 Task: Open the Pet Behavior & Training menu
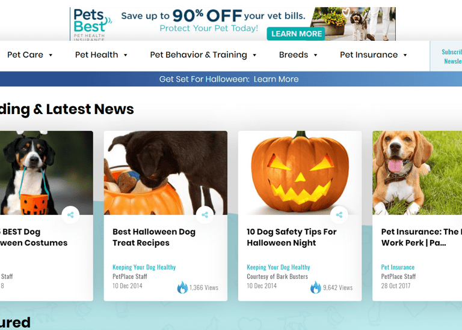coord(199,55)
